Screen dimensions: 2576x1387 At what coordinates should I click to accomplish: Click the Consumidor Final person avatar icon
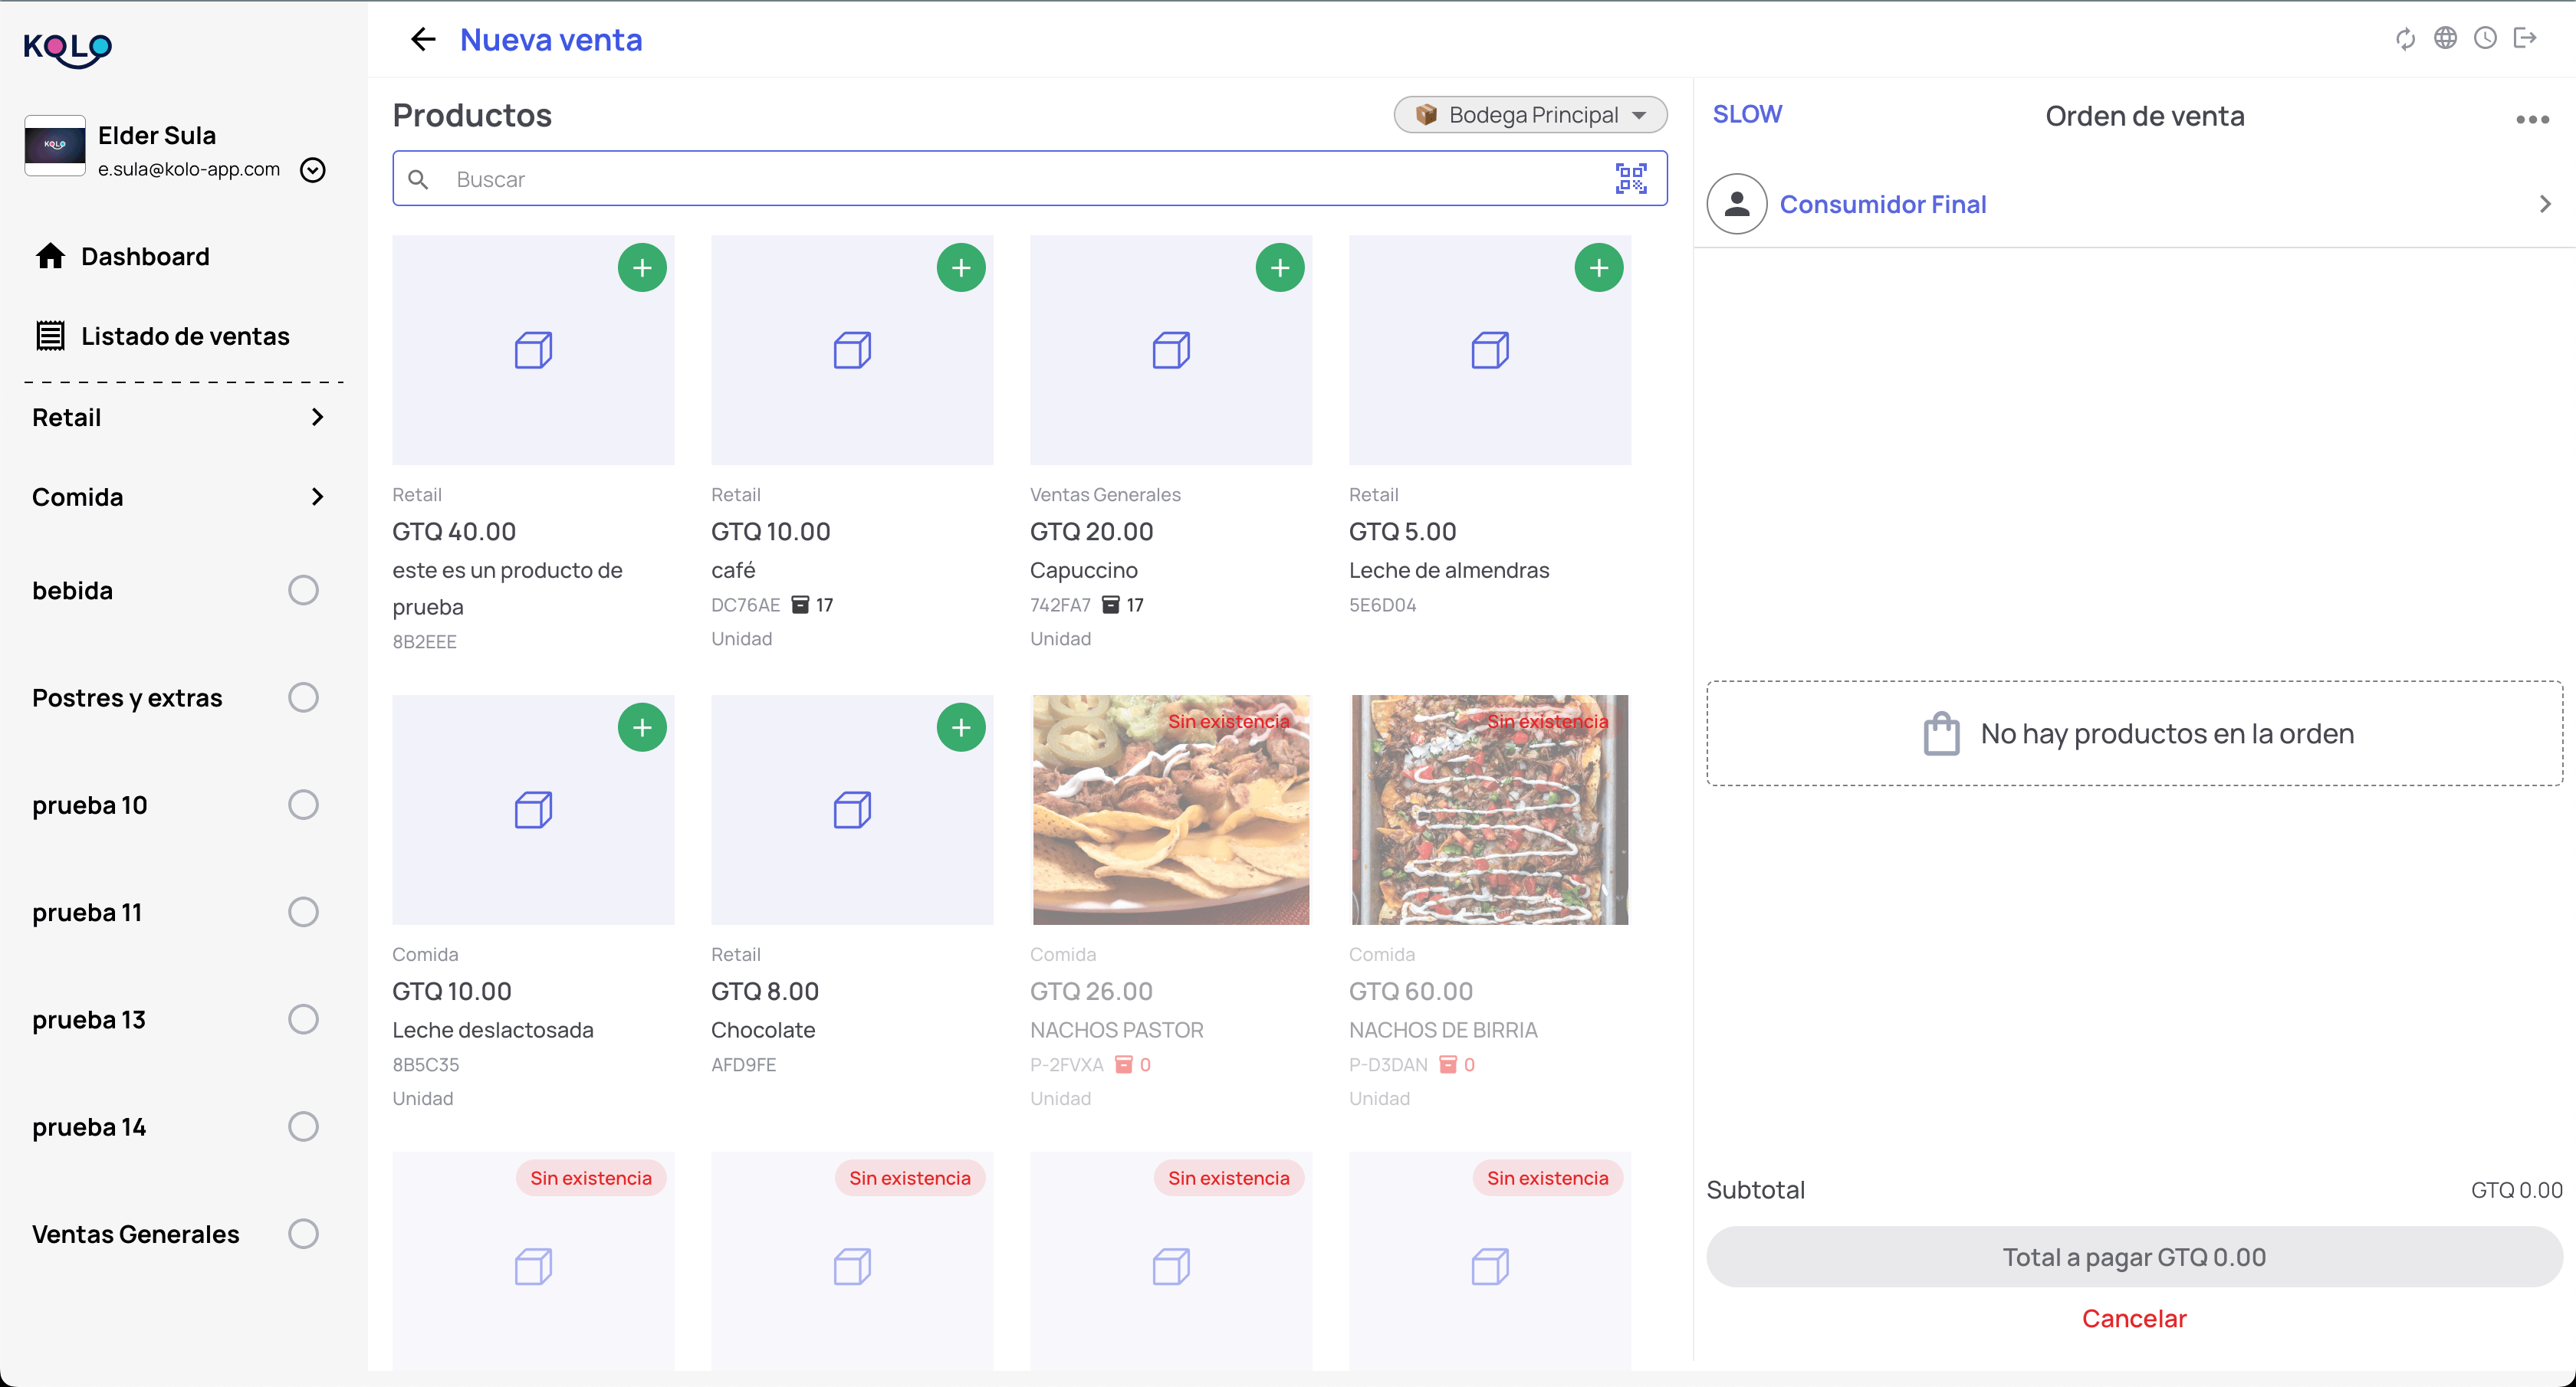click(1737, 204)
